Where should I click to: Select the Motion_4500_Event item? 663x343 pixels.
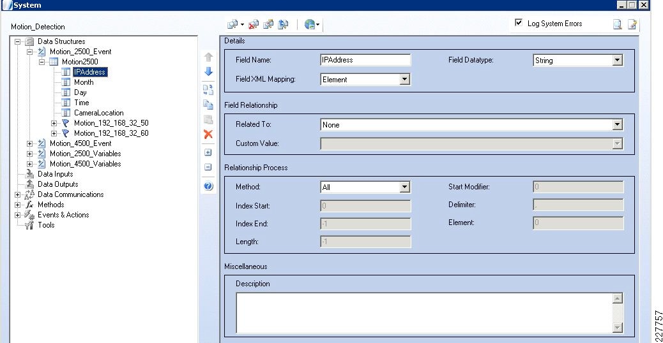click(80, 143)
